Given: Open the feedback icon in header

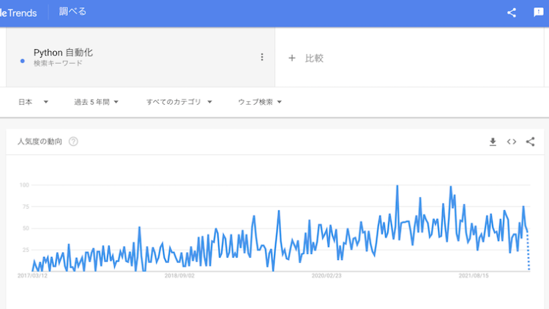Looking at the screenshot, I should [x=539, y=12].
